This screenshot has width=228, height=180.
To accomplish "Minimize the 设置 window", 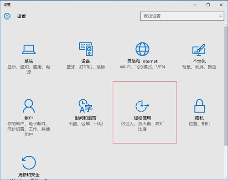I will coord(195,5).
